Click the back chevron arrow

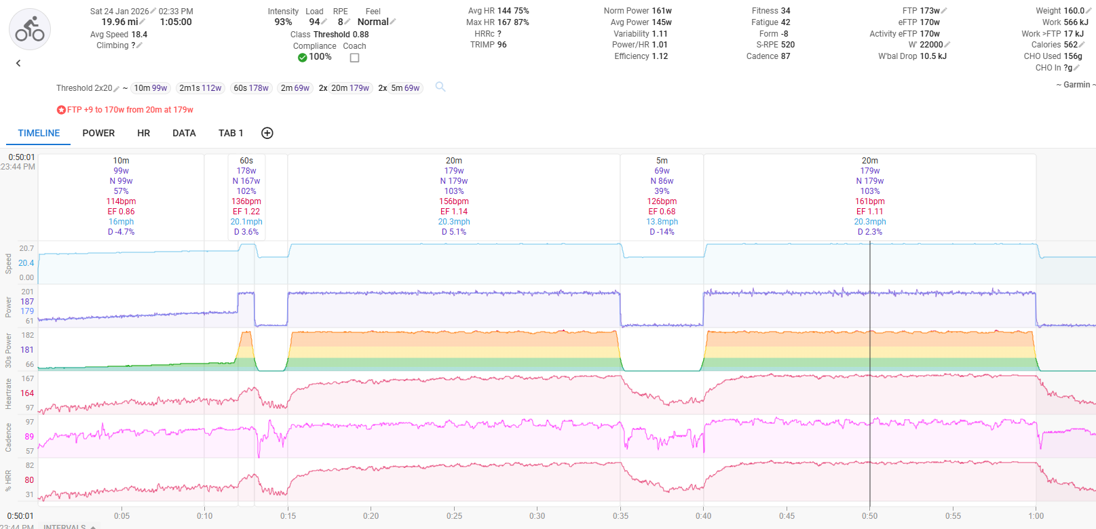tap(18, 63)
